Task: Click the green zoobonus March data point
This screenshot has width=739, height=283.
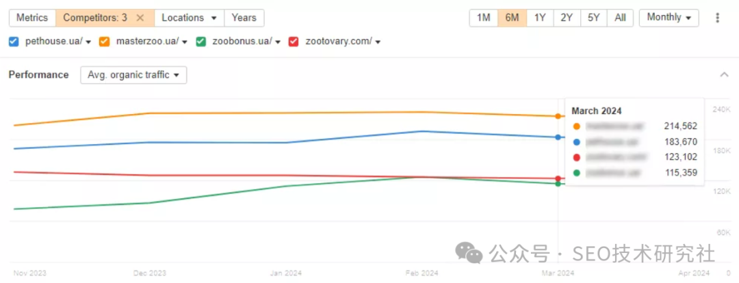Action: pos(558,183)
